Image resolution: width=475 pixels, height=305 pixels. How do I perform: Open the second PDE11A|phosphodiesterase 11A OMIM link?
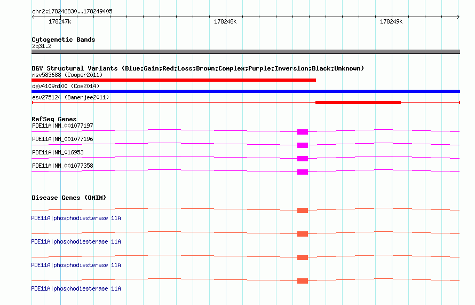click(76, 241)
